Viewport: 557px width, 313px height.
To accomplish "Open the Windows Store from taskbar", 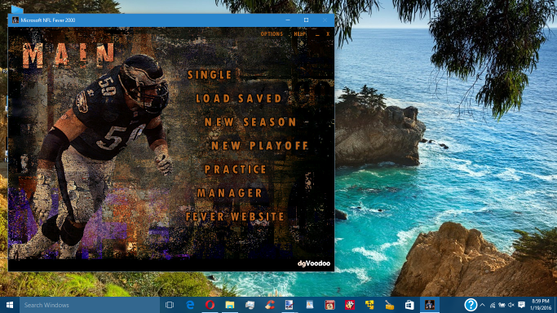I will 409,305.
